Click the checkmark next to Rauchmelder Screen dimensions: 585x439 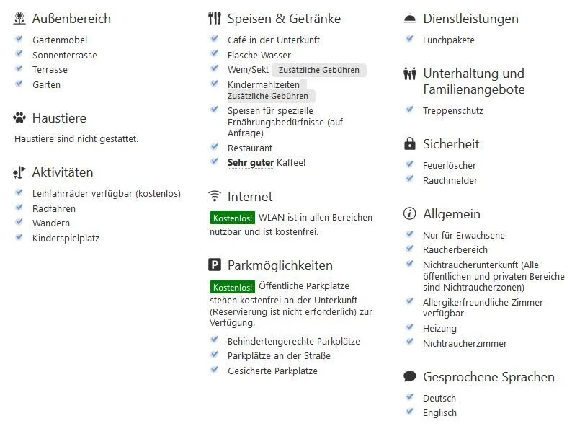coord(409,179)
